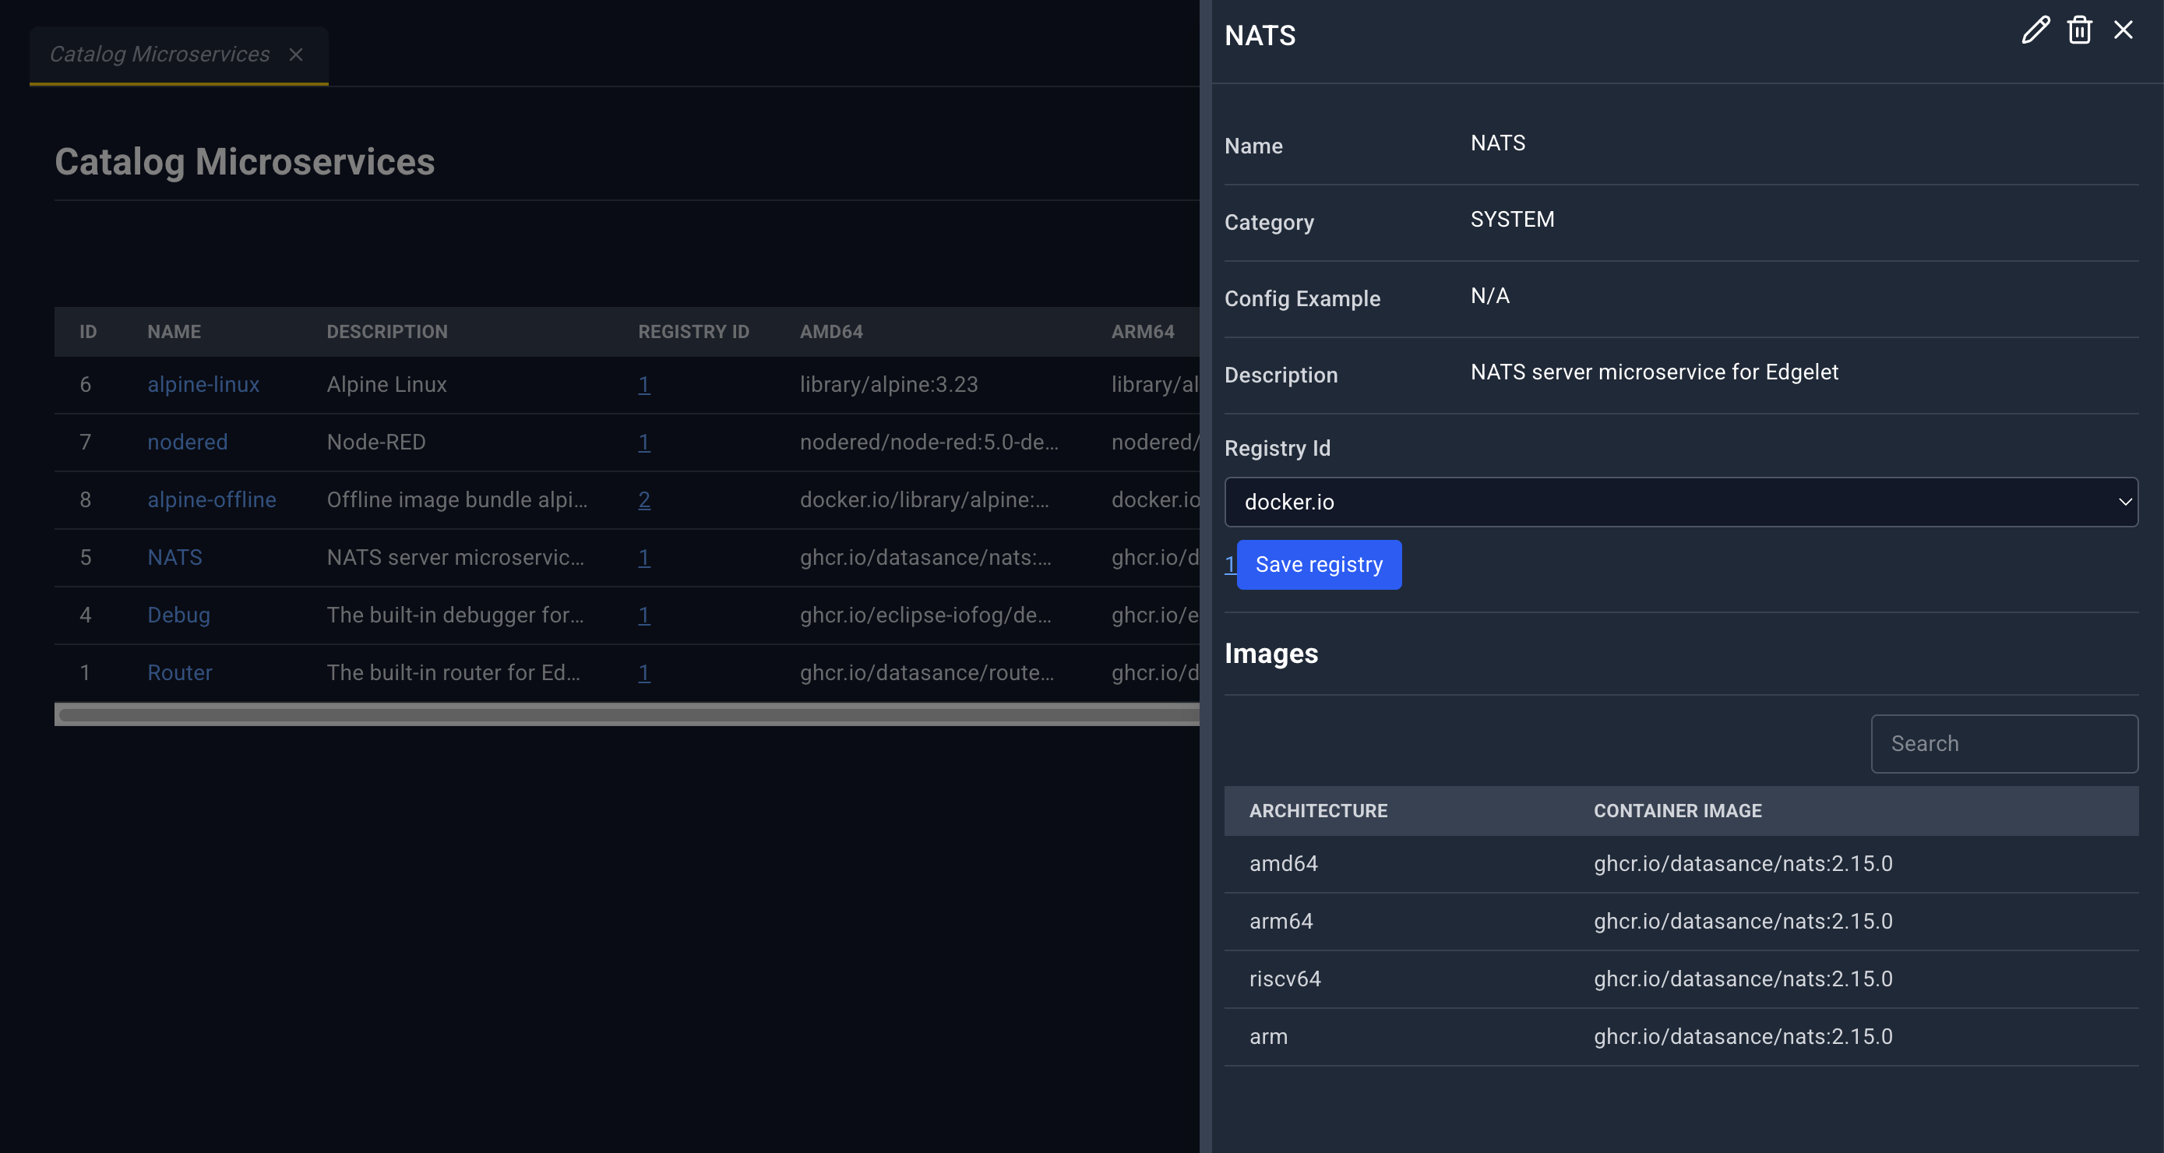Click the arm64 architecture row

(1681, 922)
